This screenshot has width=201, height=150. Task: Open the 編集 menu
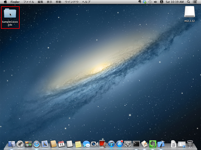tap(40, 2)
